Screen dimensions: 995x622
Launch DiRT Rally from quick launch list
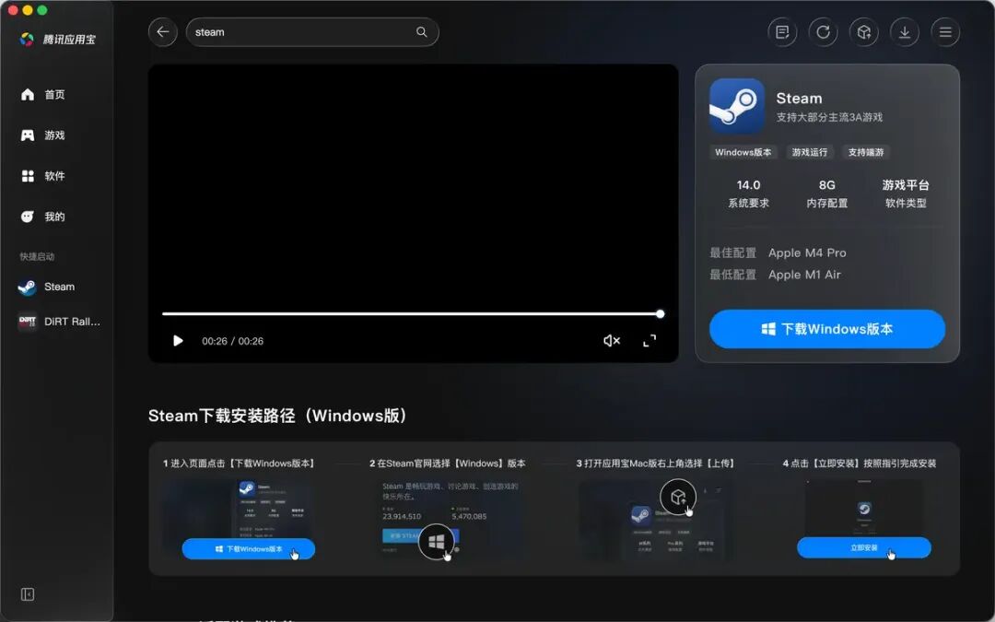59,322
